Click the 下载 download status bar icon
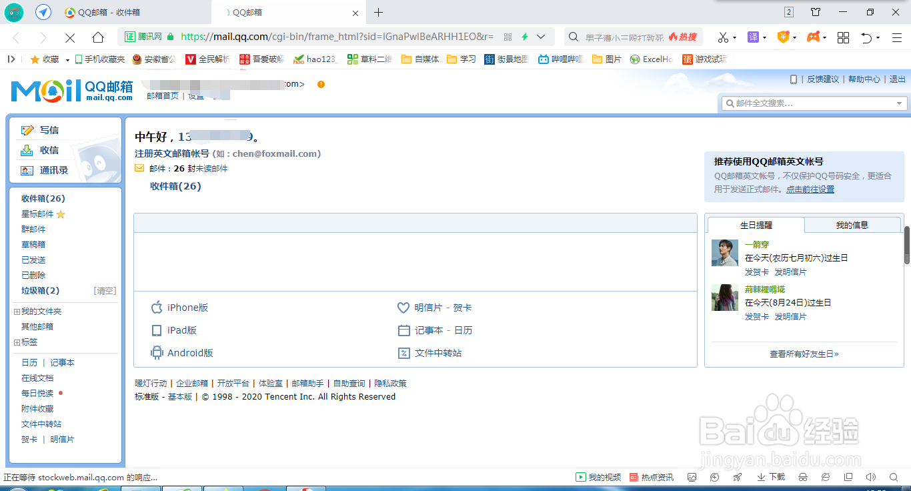 pos(771,477)
